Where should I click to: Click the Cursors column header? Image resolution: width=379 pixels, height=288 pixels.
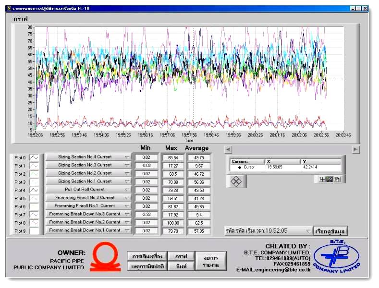247,161
